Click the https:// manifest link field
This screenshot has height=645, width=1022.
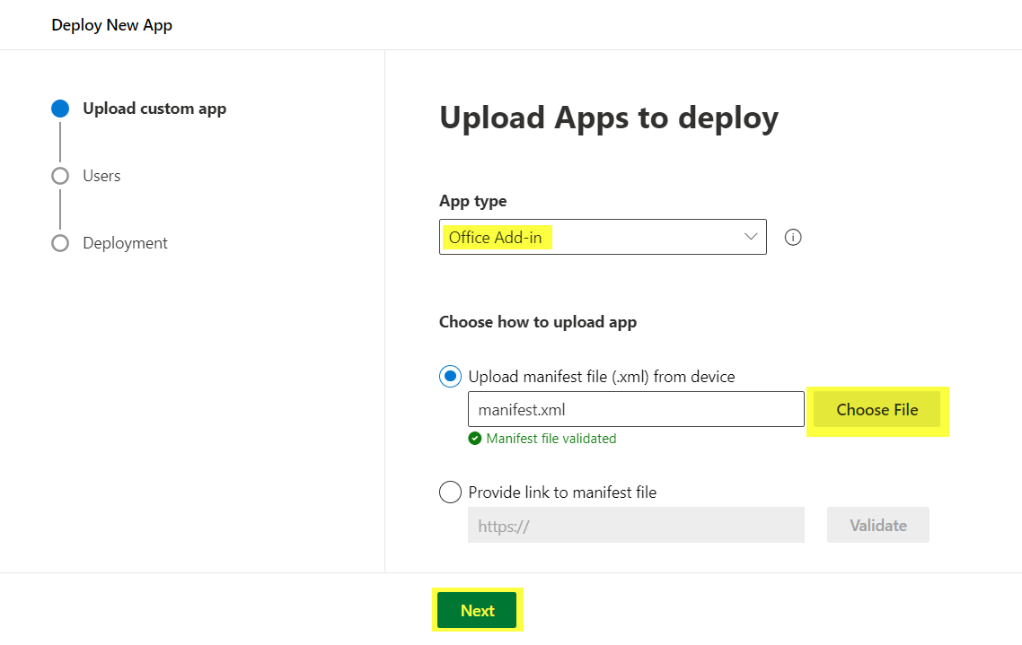tap(636, 526)
